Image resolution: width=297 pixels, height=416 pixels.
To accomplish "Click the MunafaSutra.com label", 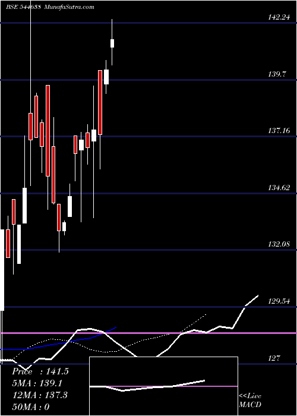I will click(69, 7).
